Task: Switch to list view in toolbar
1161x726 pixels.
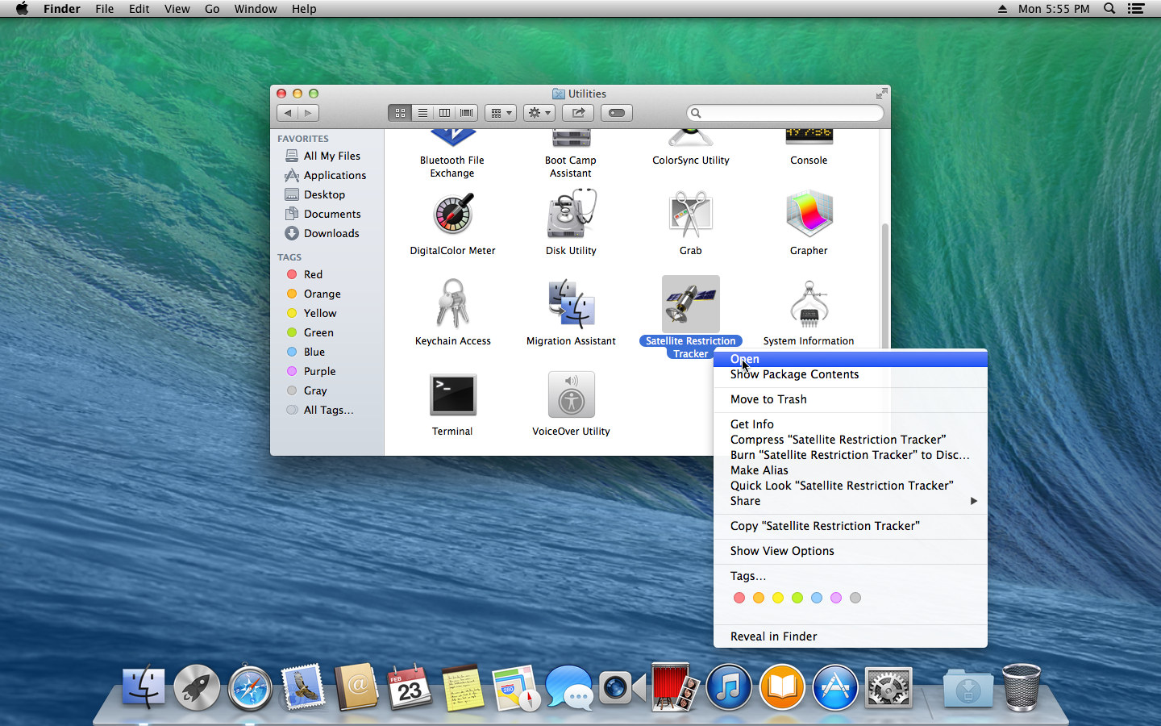Action: point(422,113)
